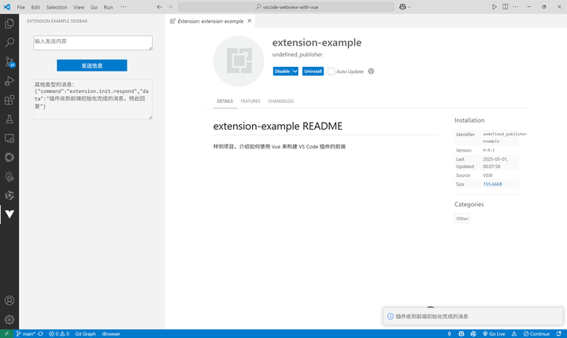Switch to the CHANGELOG tab

coord(280,101)
